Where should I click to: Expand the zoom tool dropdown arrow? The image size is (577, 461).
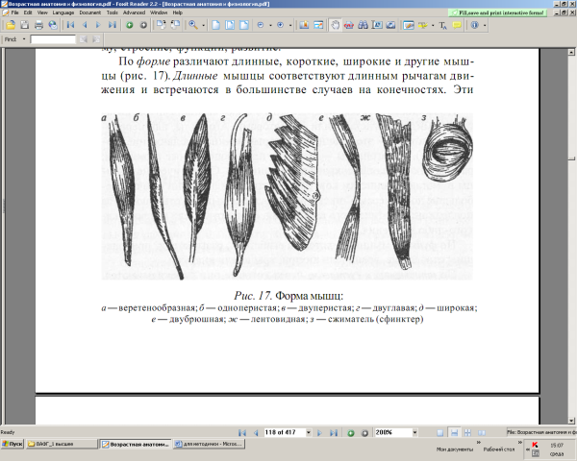204,25
